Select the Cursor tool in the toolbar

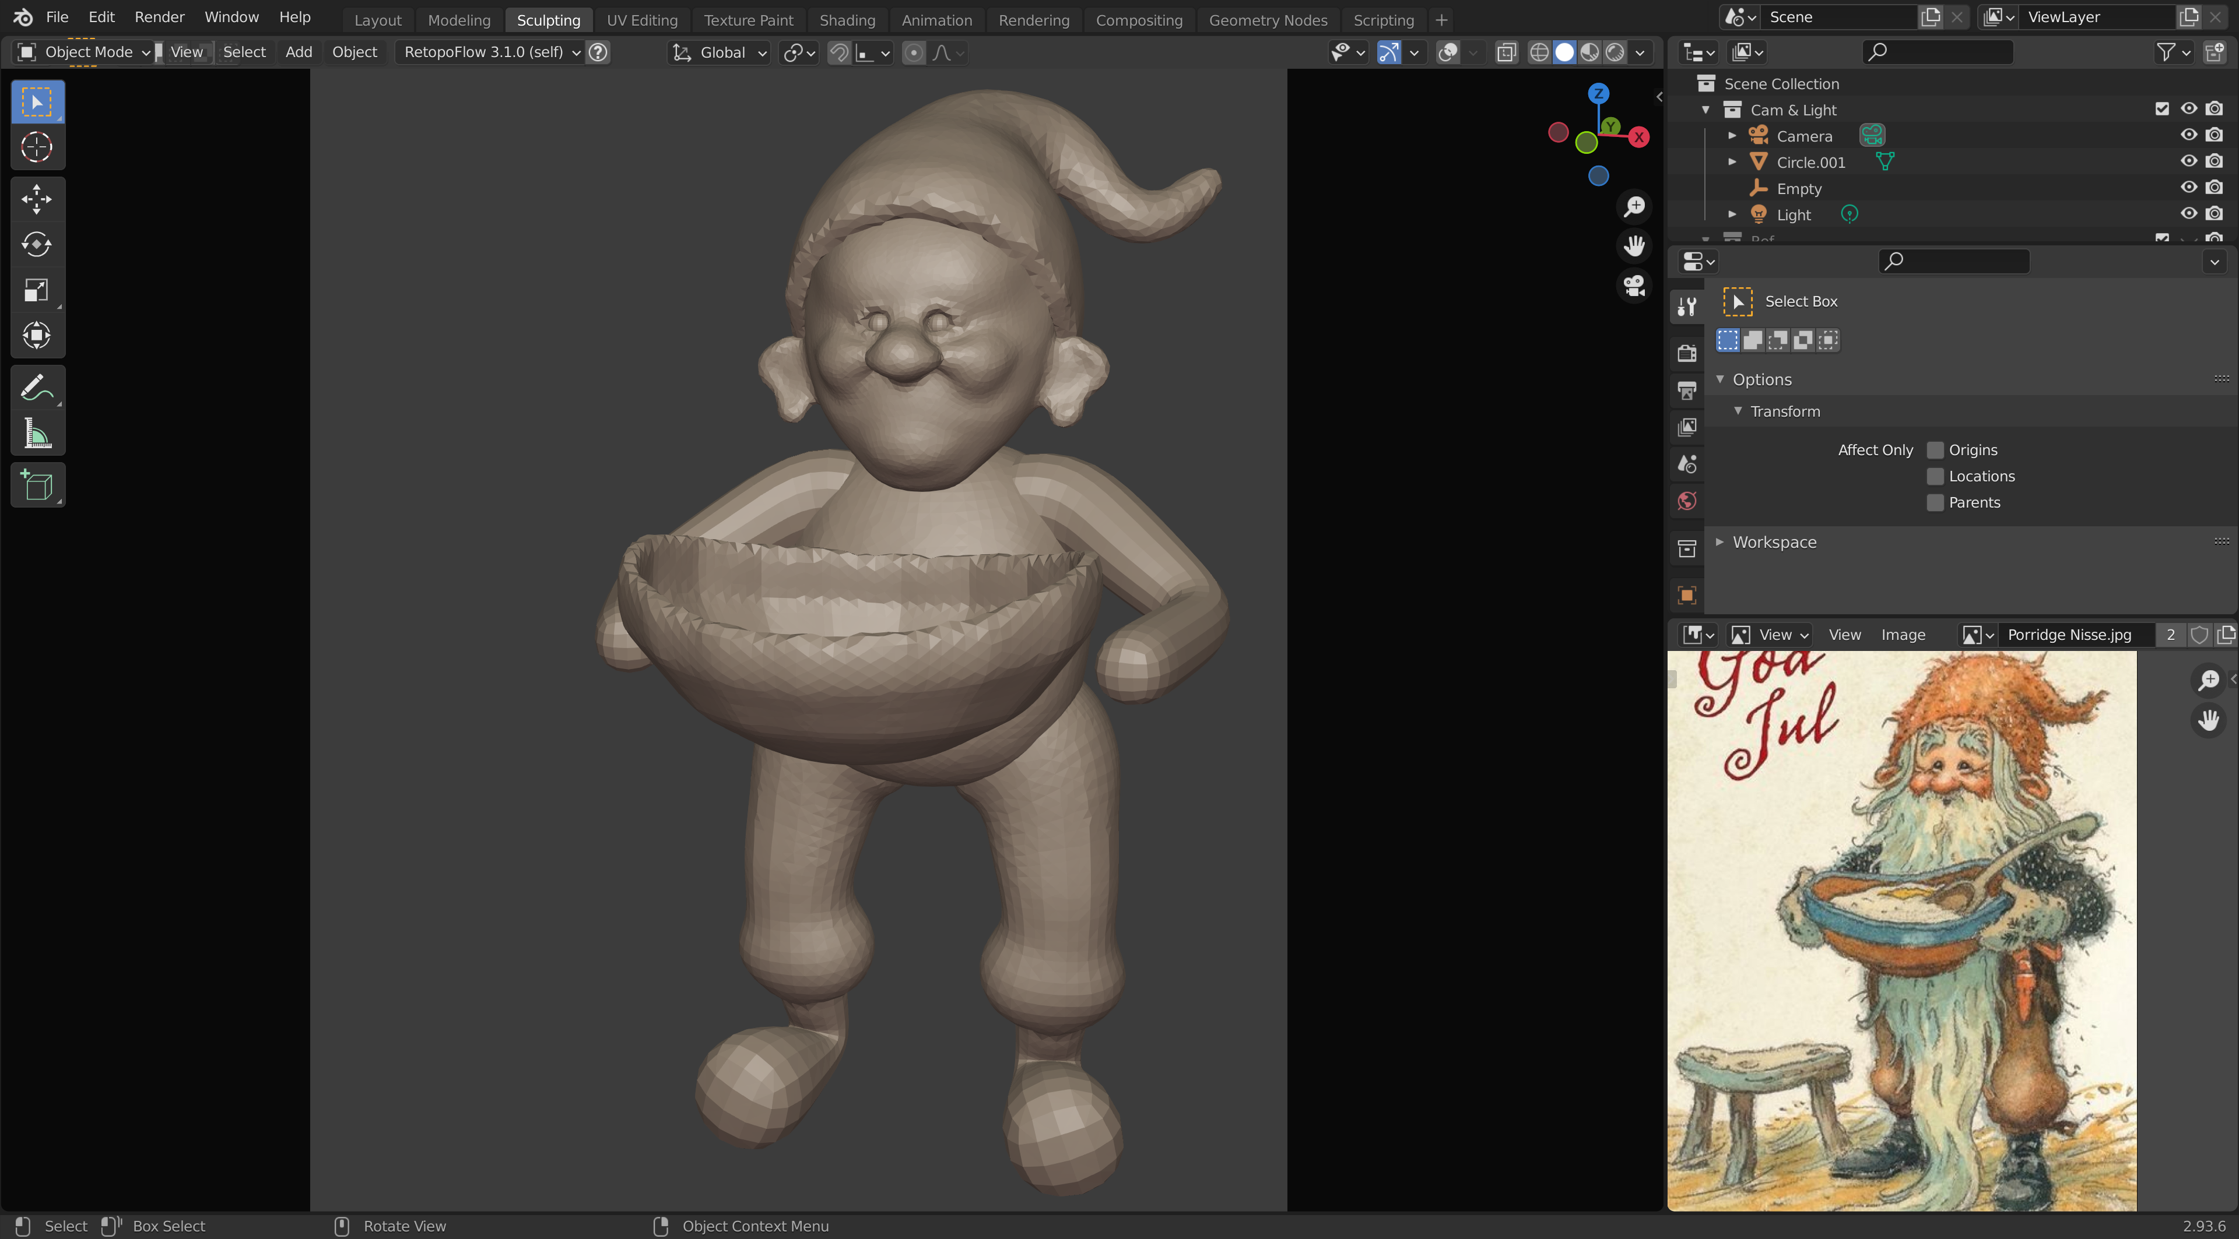pos(37,147)
